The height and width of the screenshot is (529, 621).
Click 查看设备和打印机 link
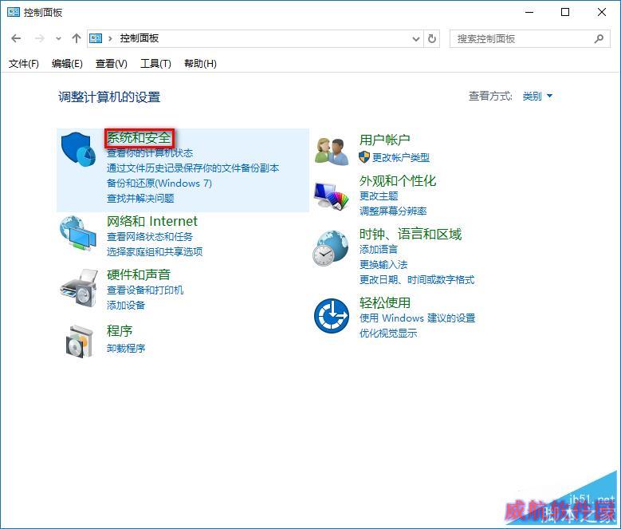click(145, 290)
